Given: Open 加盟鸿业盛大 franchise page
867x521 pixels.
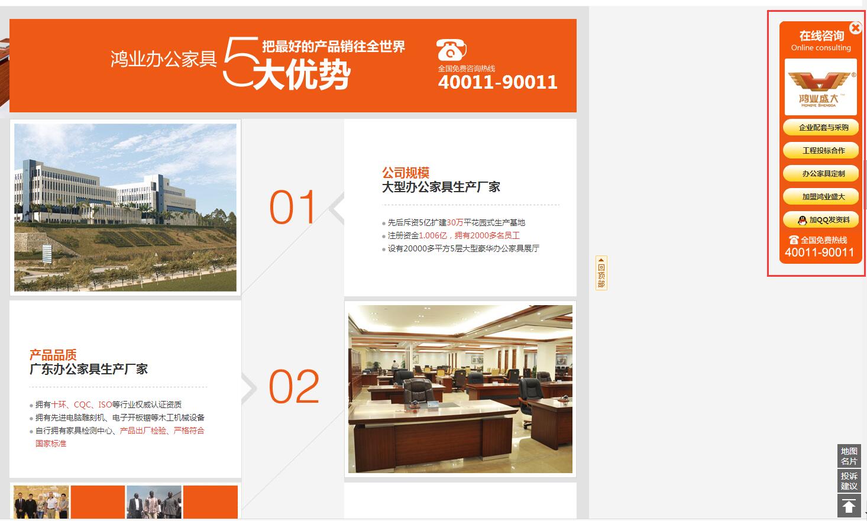Looking at the screenshot, I should [x=820, y=196].
